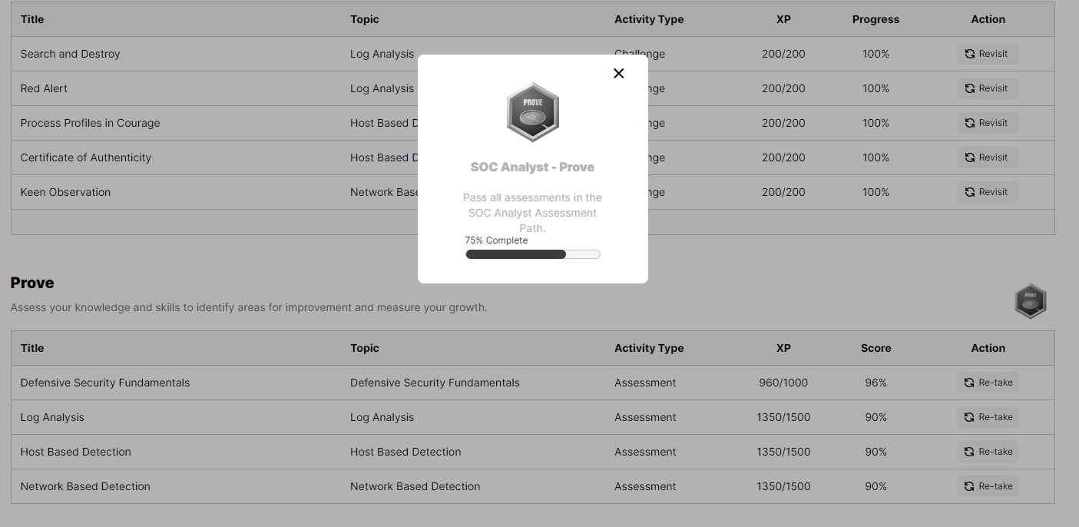
Task: Click the 75% Complete progress bar
Action: 532,254
